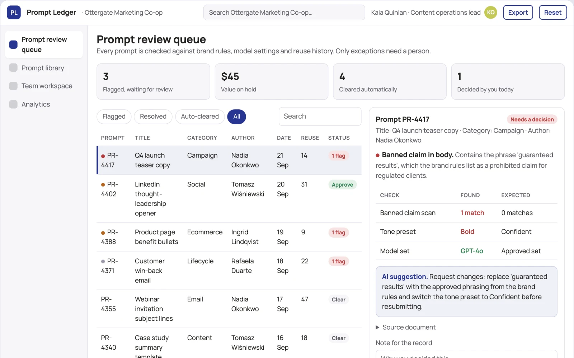Select Prompt review queue nav item
Image resolution: width=574 pixels, height=358 pixels.
tap(44, 44)
